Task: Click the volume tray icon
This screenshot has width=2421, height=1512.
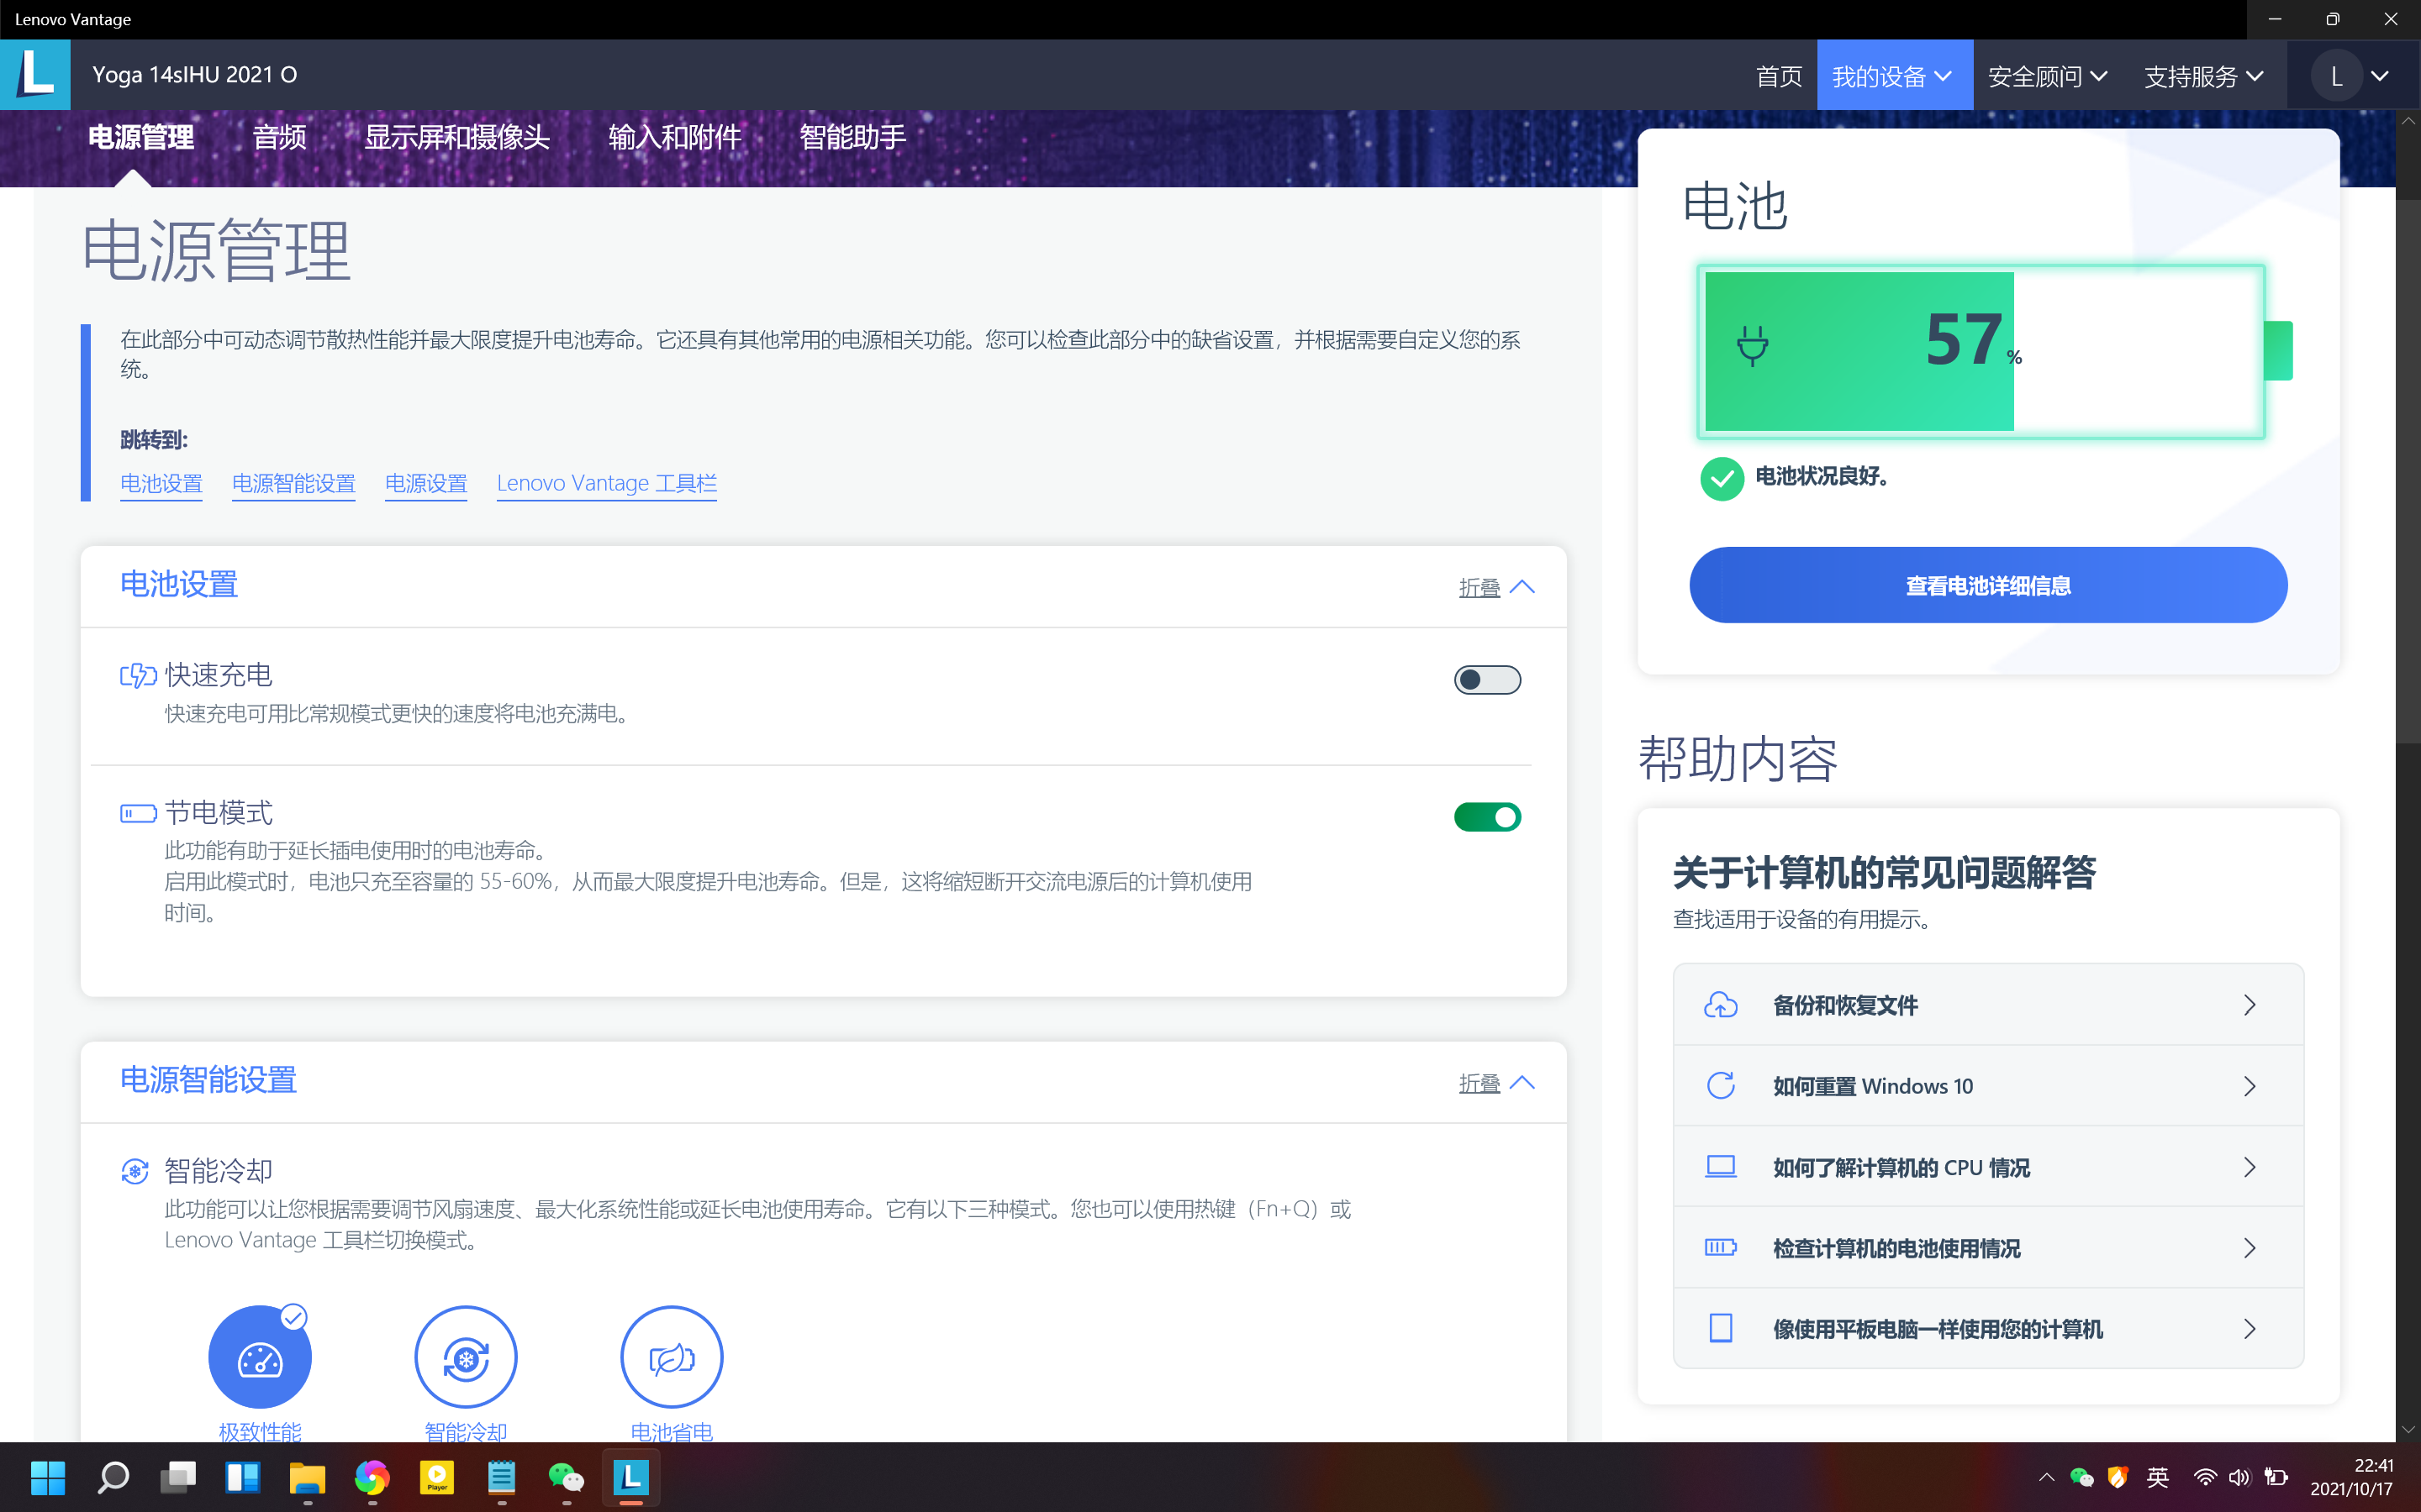Action: tap(2240, 1478)
